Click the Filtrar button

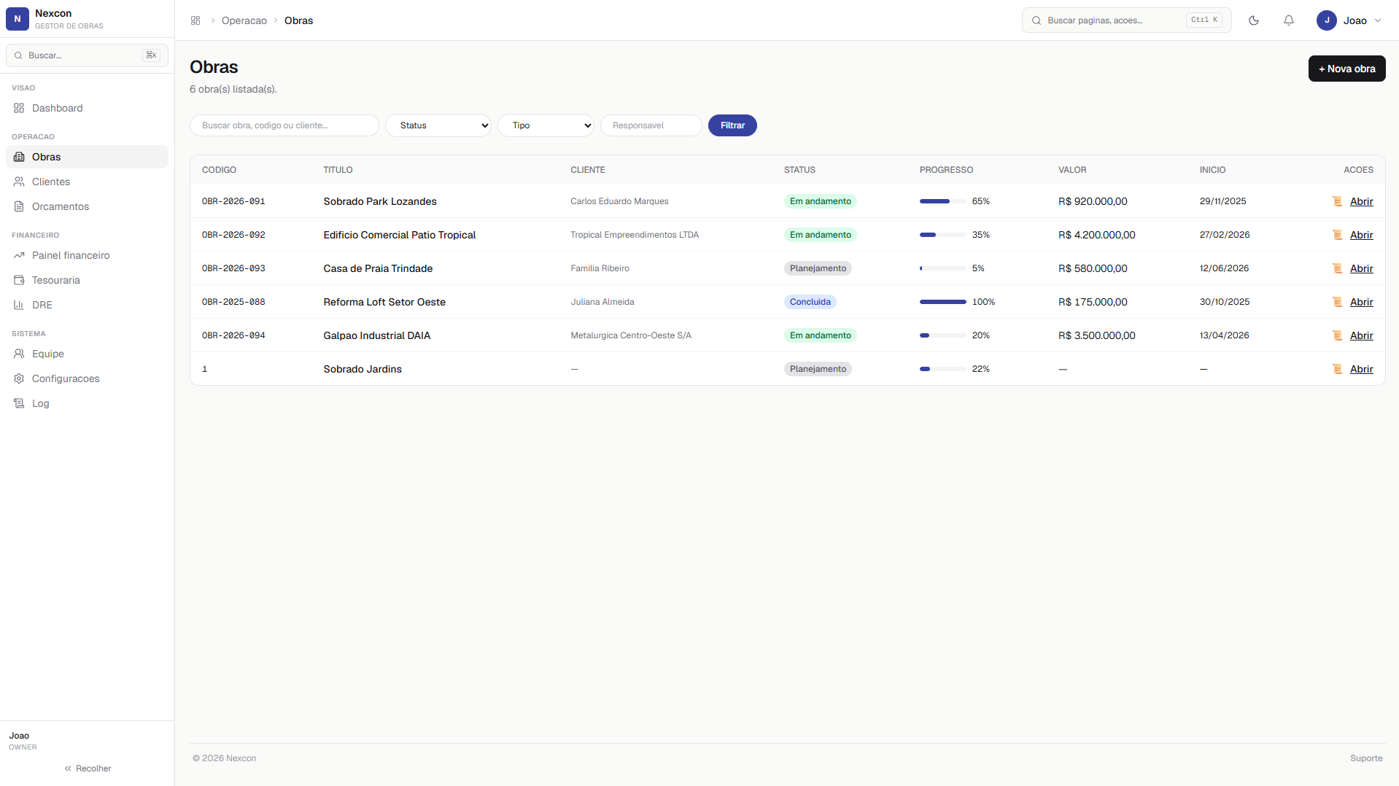click(732, 125)
